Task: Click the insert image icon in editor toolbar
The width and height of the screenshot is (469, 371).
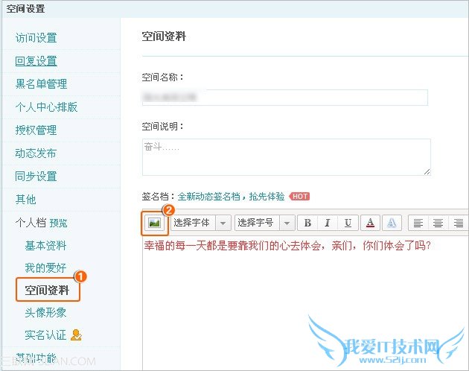Action: [154, 223]
